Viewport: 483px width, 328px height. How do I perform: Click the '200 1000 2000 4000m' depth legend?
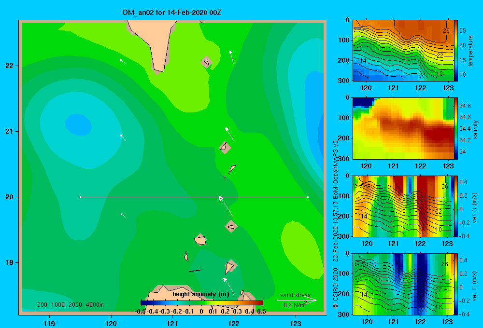tap(70, 305)
